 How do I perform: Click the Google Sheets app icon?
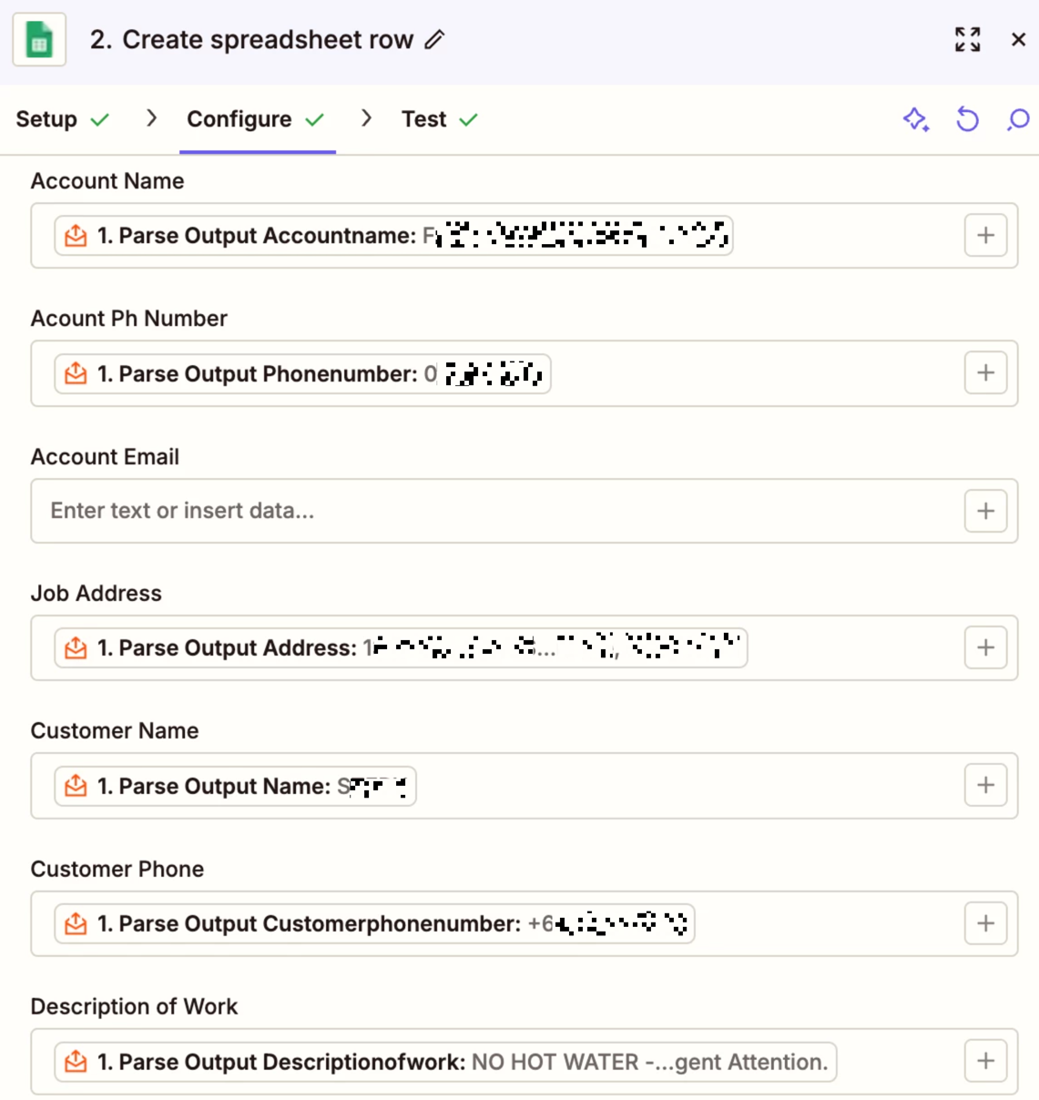coord(39,40)
